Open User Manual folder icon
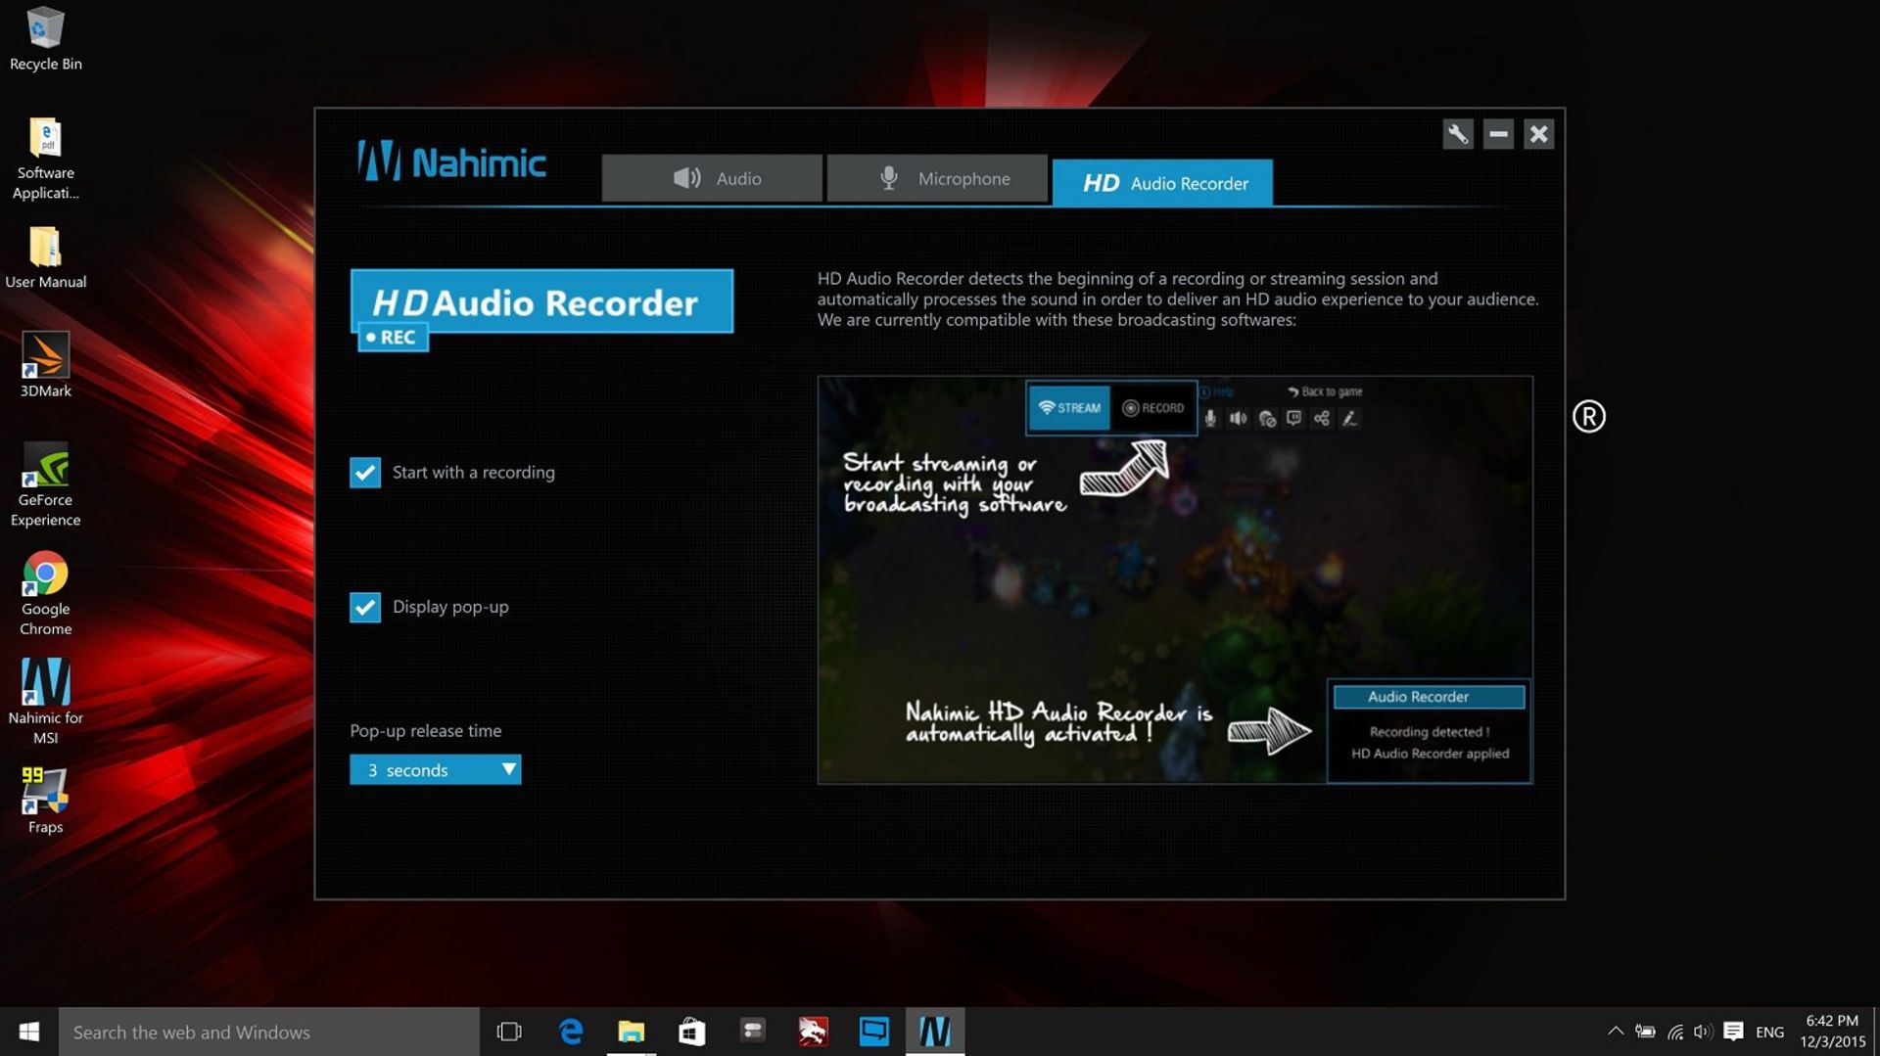1880x1056 pixels. (x=45, y=258)
